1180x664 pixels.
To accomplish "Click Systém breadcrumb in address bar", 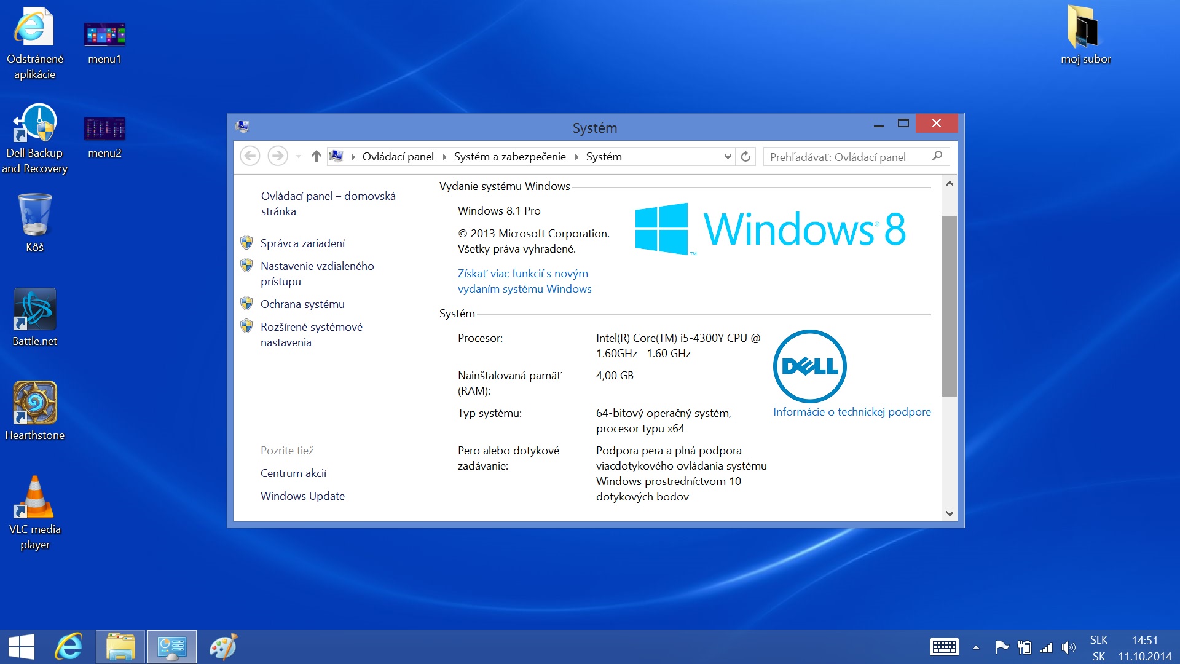I will [604, 157].
